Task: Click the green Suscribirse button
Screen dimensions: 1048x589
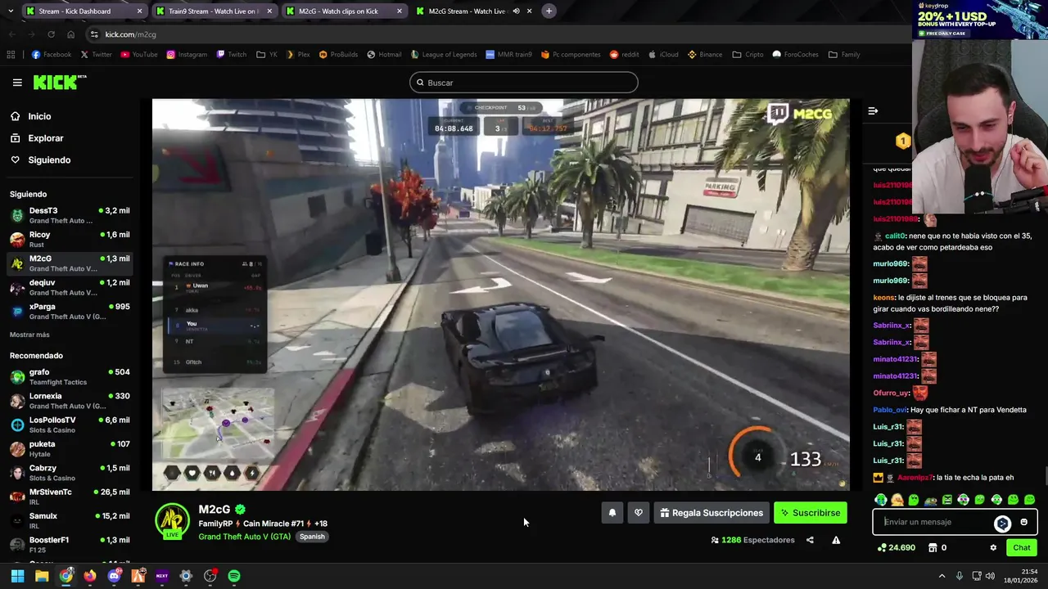Action: click(x=811, y=513)
